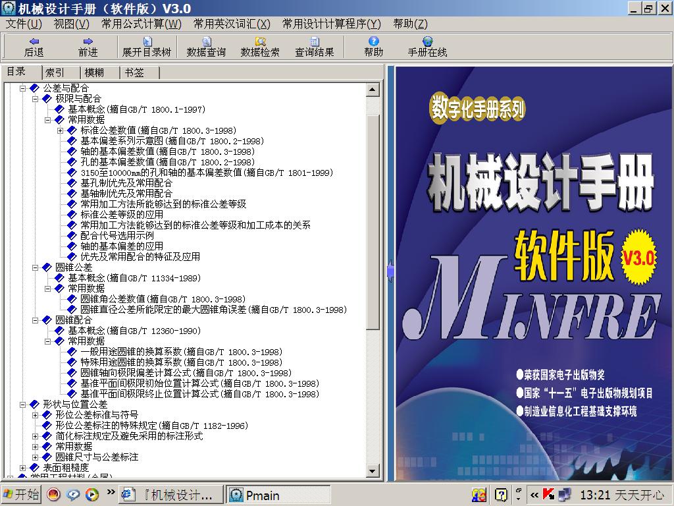This screenshot has width=674, height=506.
Task: Select 基孔制优先及常用配合 item
Action: (x=126, y=183)
